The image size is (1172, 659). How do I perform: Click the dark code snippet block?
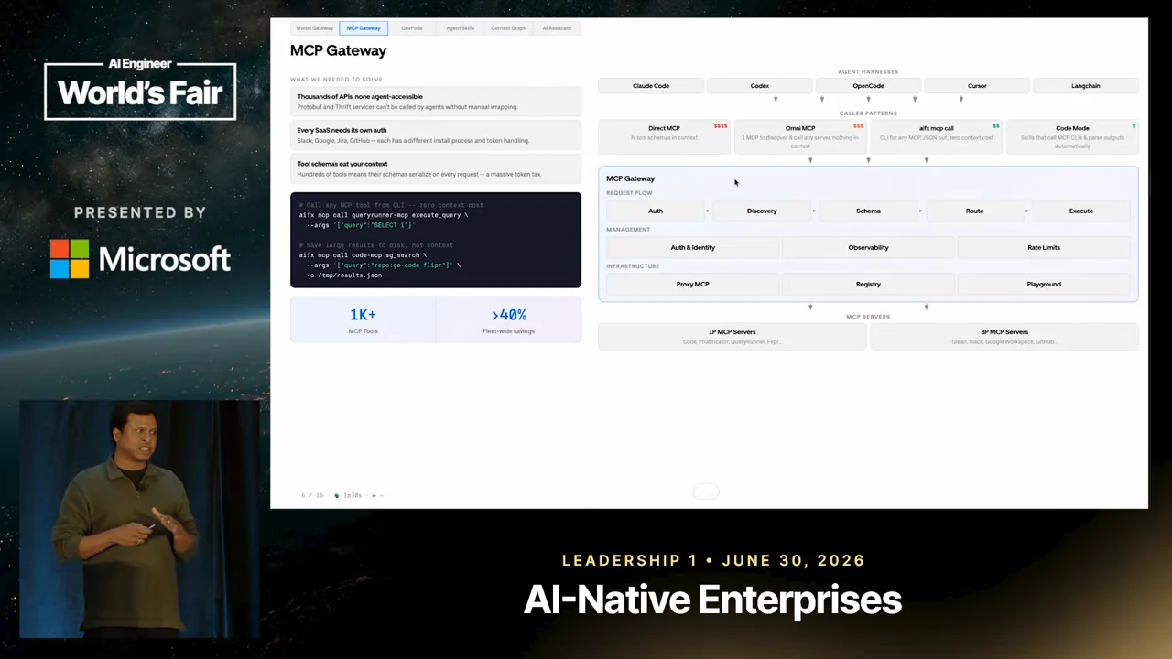pos(436,240)
